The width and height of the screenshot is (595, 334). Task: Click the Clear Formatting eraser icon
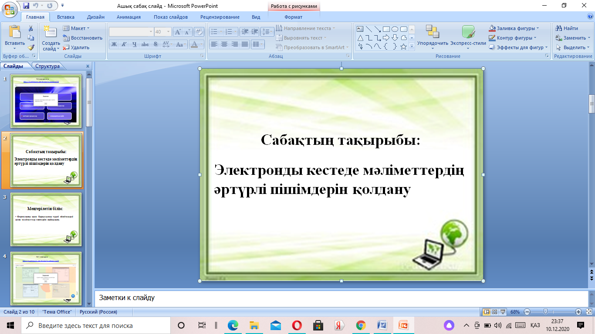click(x=199, y=32)
